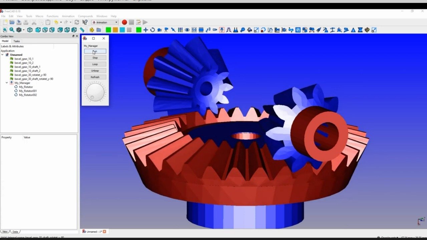Float the Combo View panel
Screen dimensions: 427x240
pyautogui.click(x=73, y=36)
